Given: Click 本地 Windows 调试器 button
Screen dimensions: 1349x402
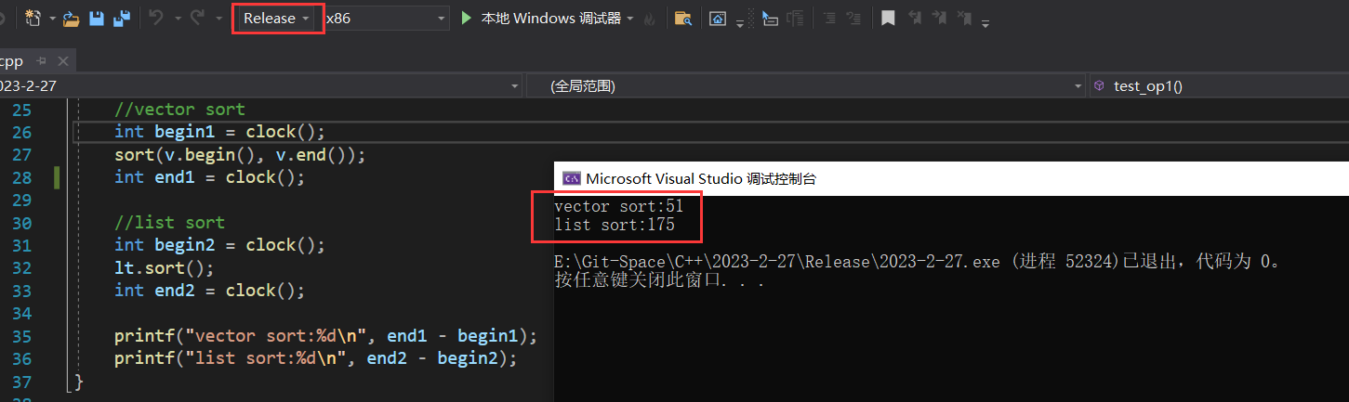Looking at the screenshot, I should (550, 19).
